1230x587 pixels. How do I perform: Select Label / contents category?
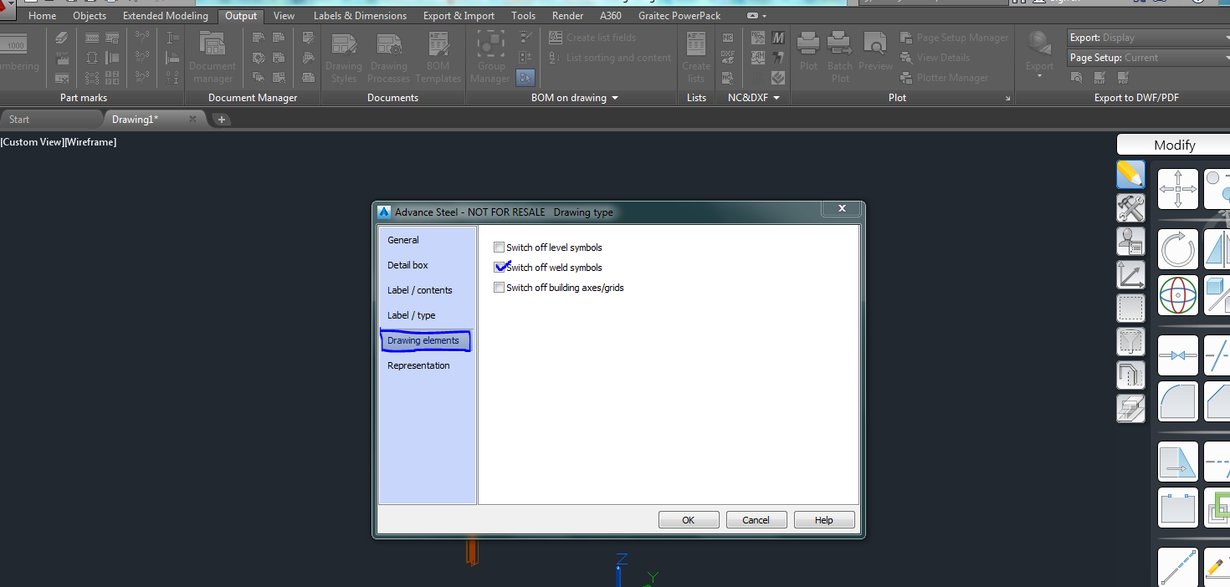pyautogui.click(x=419, y=290)
